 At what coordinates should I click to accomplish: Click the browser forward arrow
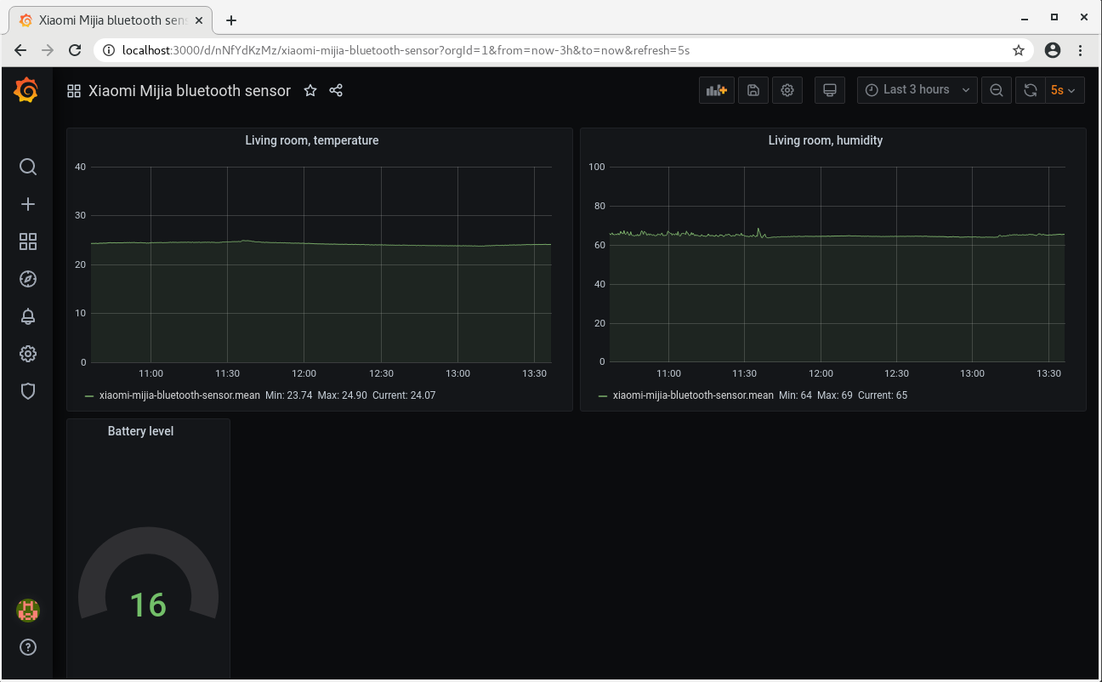click(x=48, y=50)
